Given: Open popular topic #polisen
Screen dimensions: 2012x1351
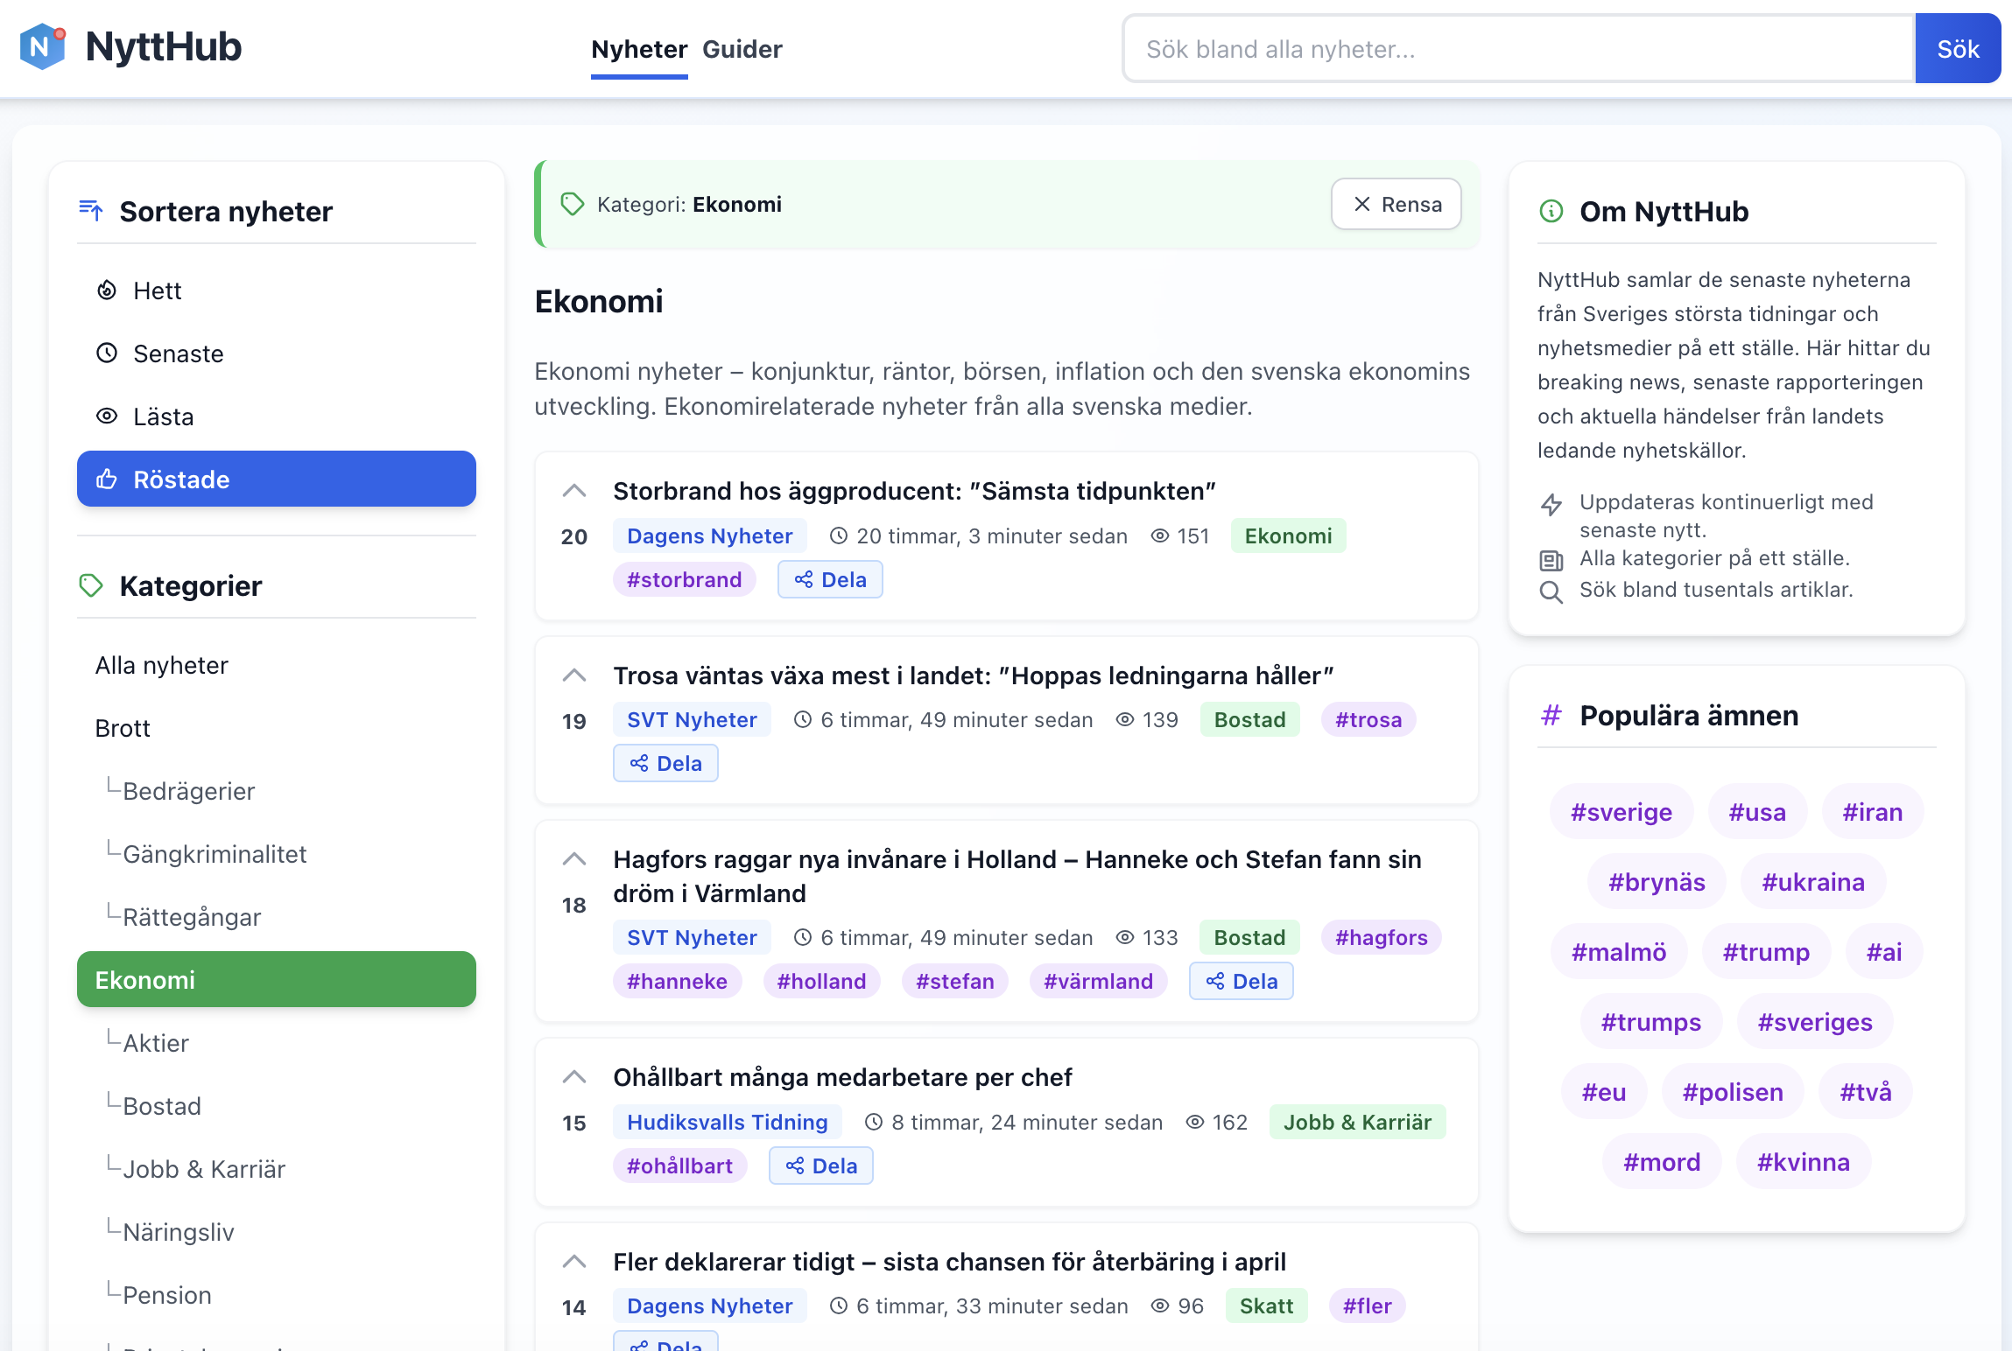Looking at the screenshot, I should tap(1733, 1092).
